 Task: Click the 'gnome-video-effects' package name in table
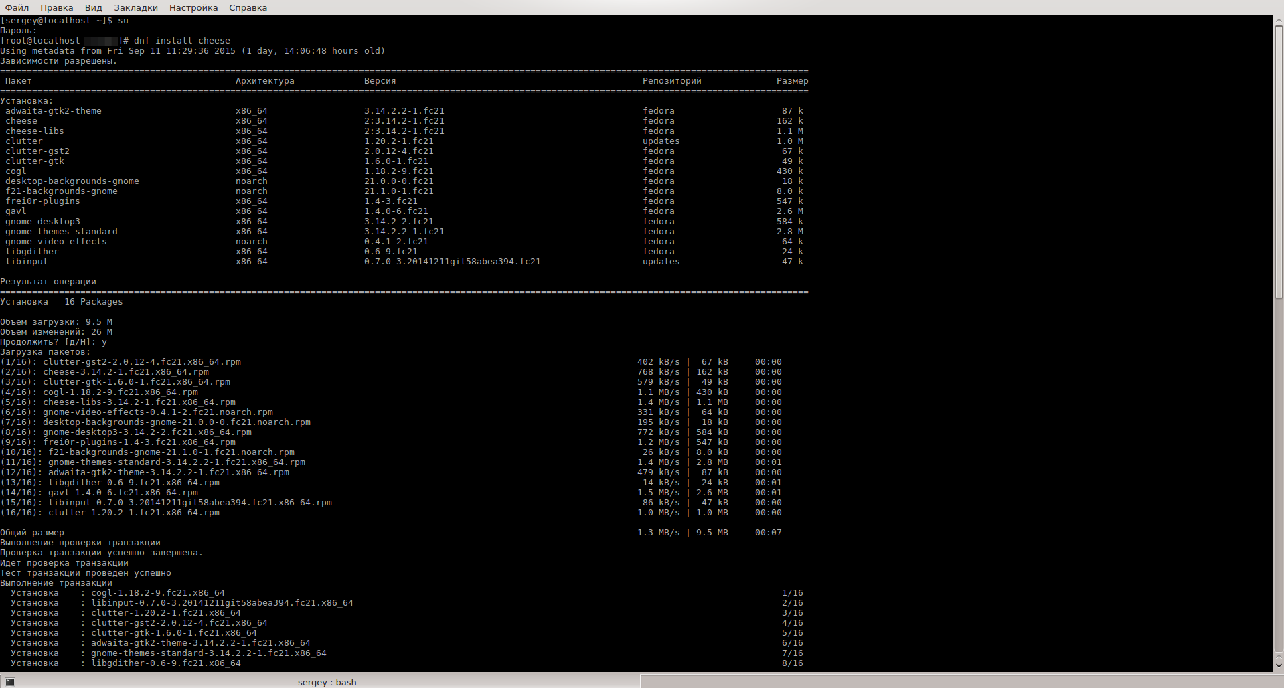pyautogui.click(x=56, y=242)
